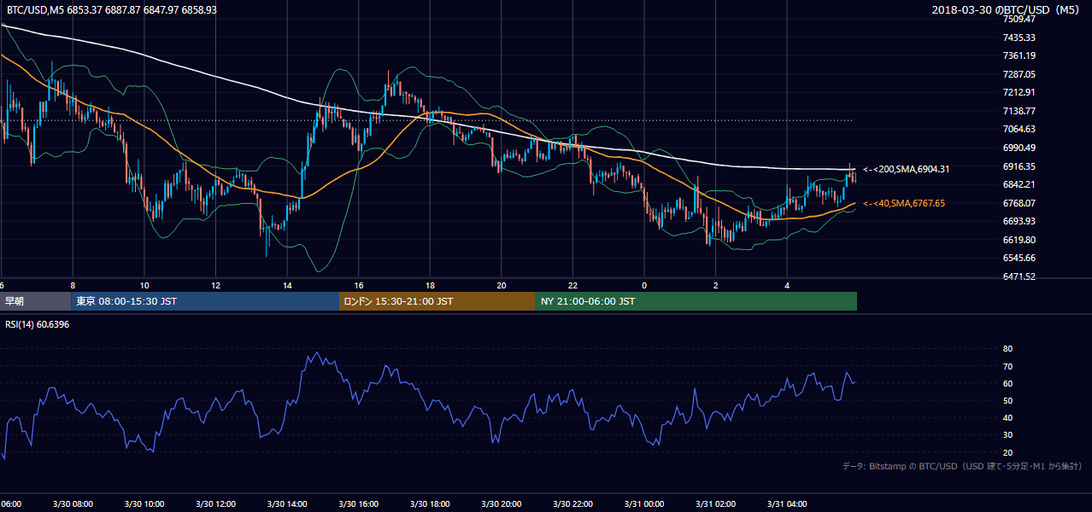1092x512 pixels.
Task: Click price axis label 7509.47
Action: point(1019,19)
